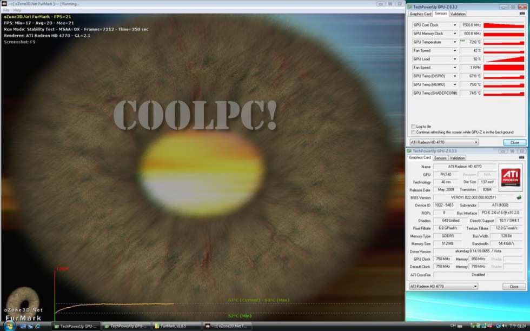Click the ATI Radeon logo image

(511, 176)
